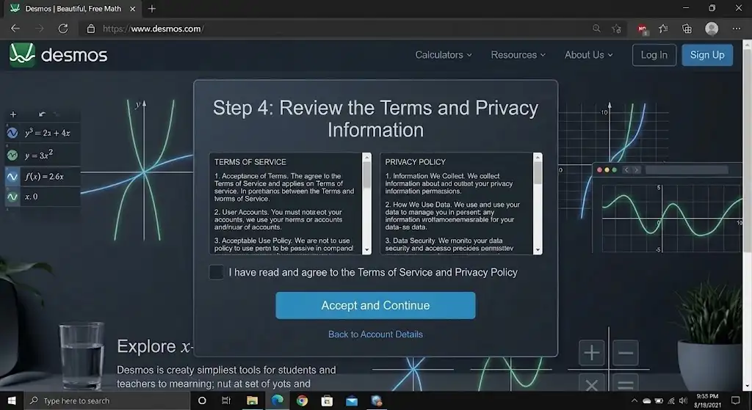Click the minus calculator key graphic

click(626, 353)
